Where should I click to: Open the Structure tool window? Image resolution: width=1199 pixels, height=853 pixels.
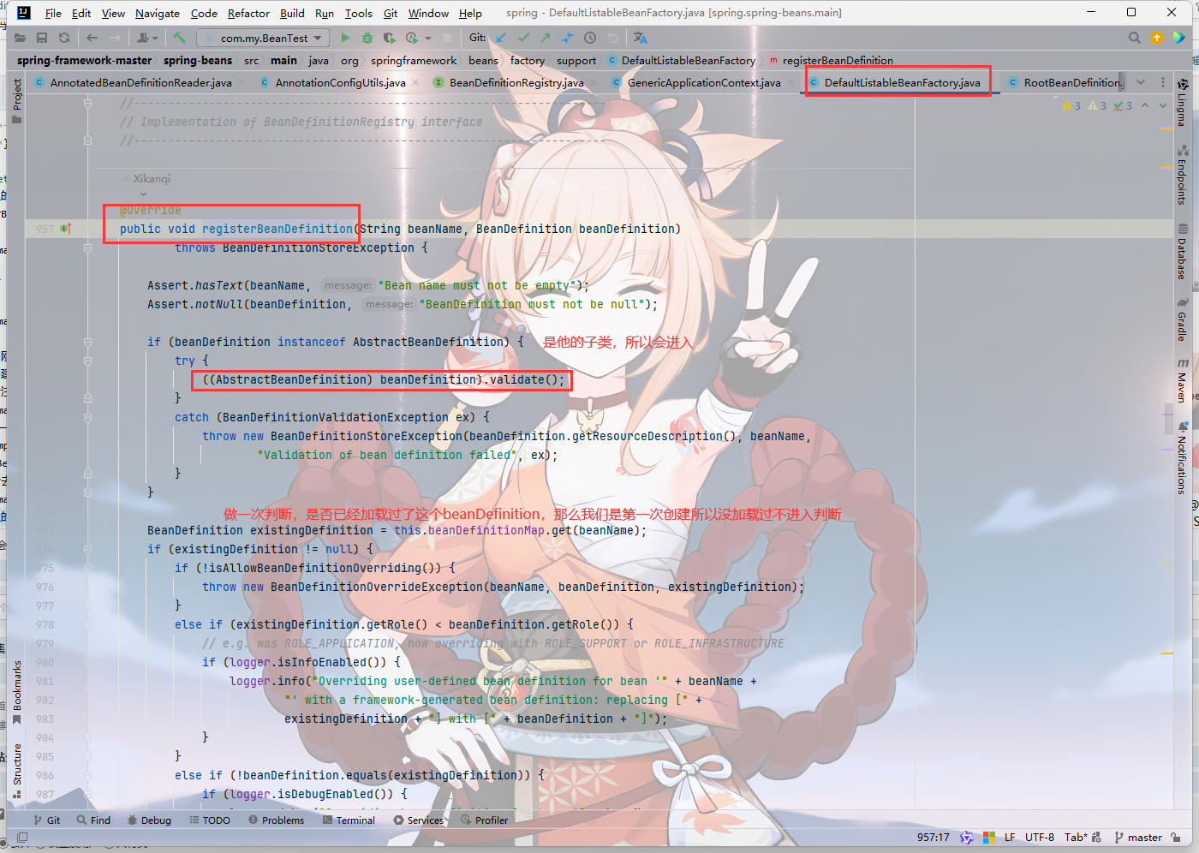(x=17, y=771)
